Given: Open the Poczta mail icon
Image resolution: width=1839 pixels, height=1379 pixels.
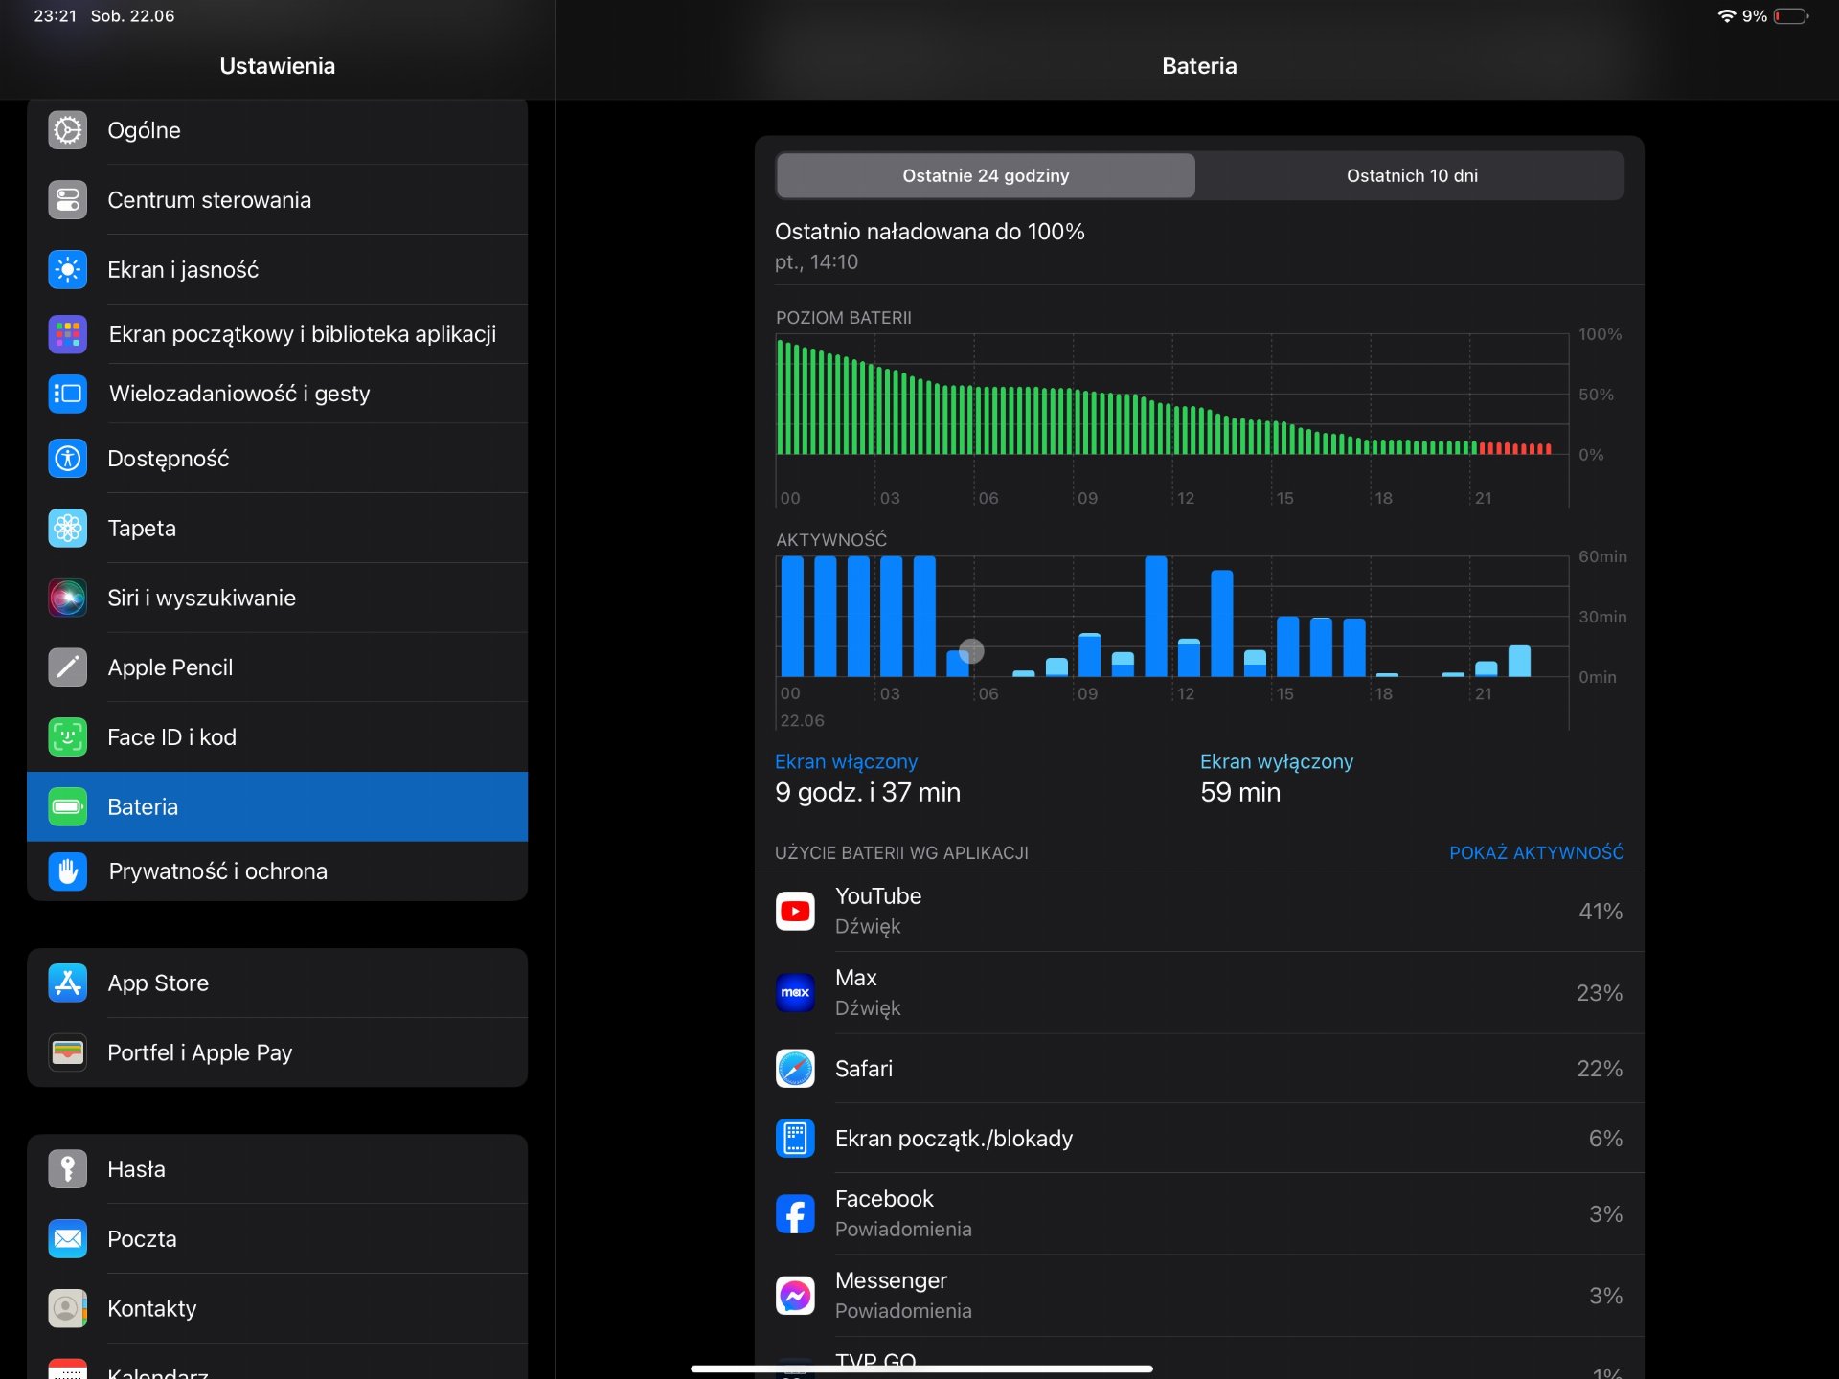Looking at the screenshot, I should tap(67, 1239).
